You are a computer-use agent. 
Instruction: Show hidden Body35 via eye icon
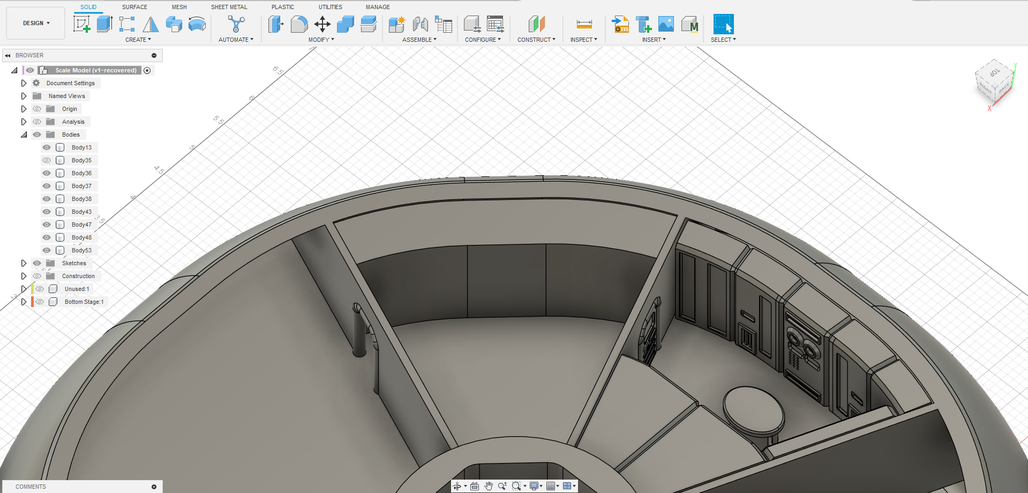(x=47, y=160)
